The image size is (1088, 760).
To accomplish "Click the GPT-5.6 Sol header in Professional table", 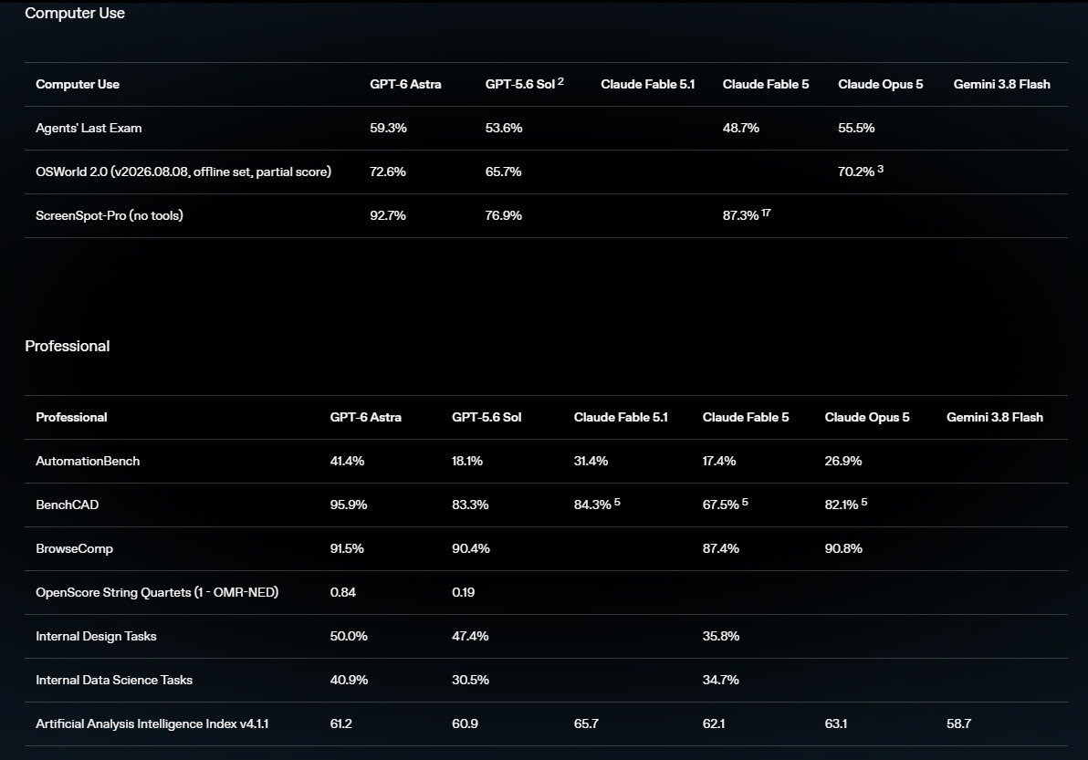I will (486, 418).
